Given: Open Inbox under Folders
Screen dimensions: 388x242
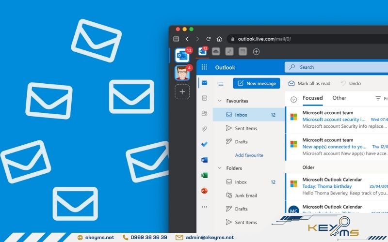Looking at the screenshot, I should tap(249, 182).
